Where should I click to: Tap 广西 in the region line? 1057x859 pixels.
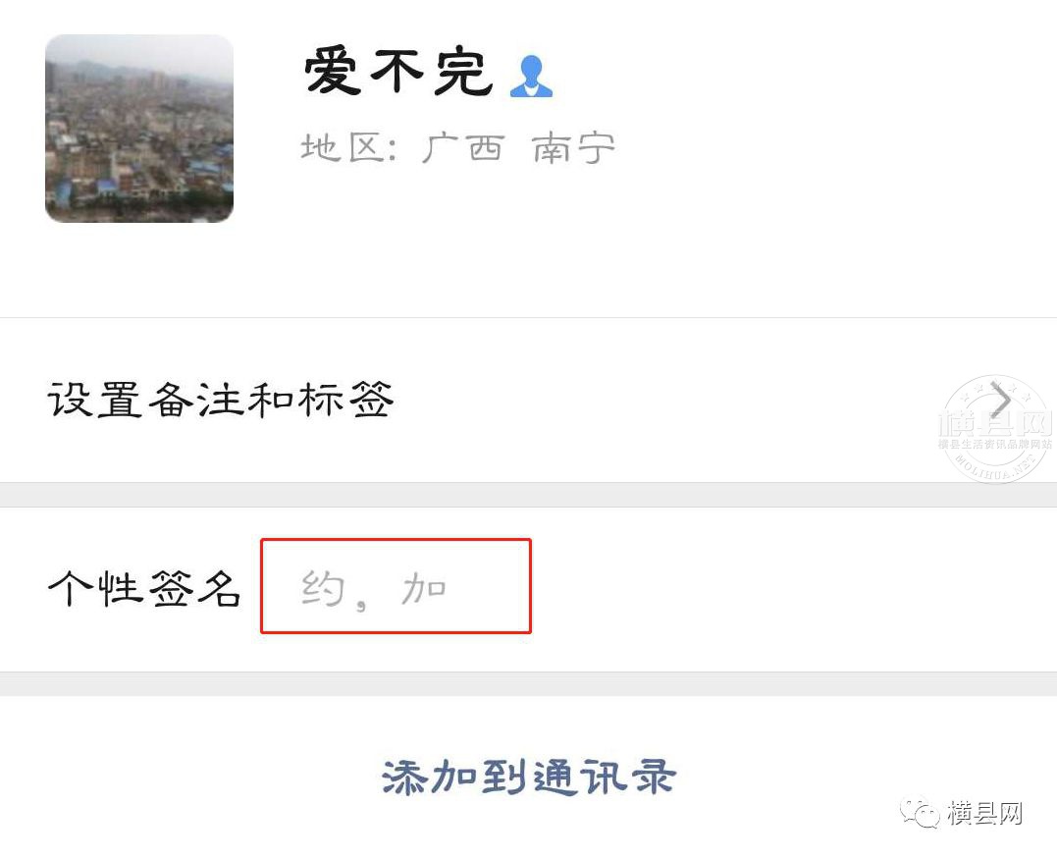click(x=464, y=147)
